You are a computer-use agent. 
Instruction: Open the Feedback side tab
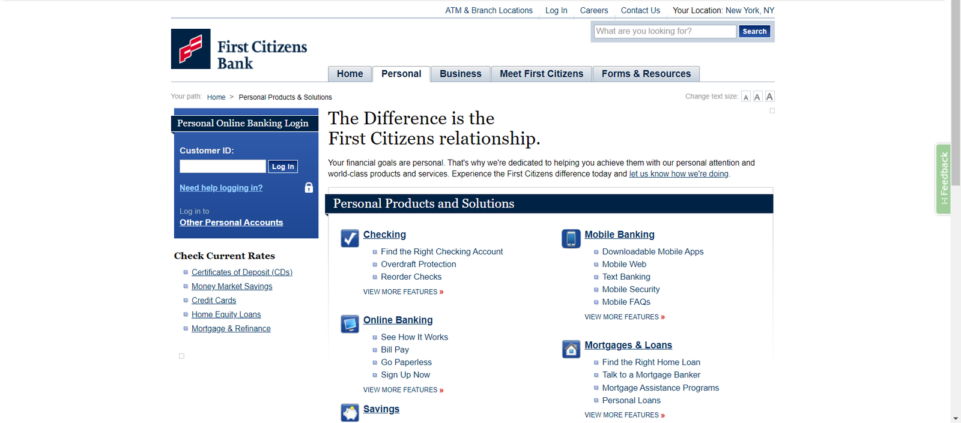pyautogui.click(x=944, y=179)
